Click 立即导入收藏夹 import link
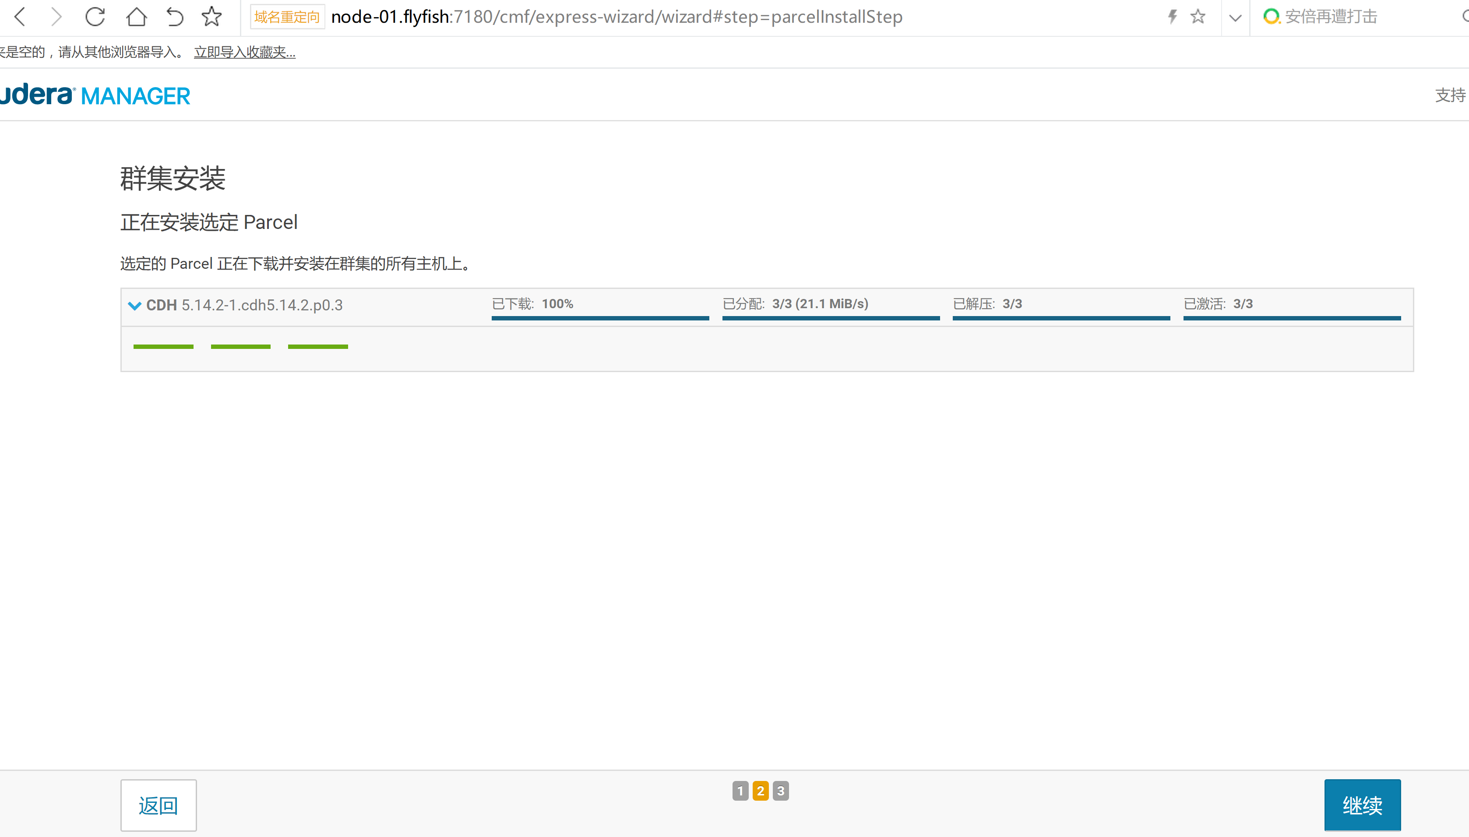Viewport: 1469px width, 837px height. click(244, 53)
